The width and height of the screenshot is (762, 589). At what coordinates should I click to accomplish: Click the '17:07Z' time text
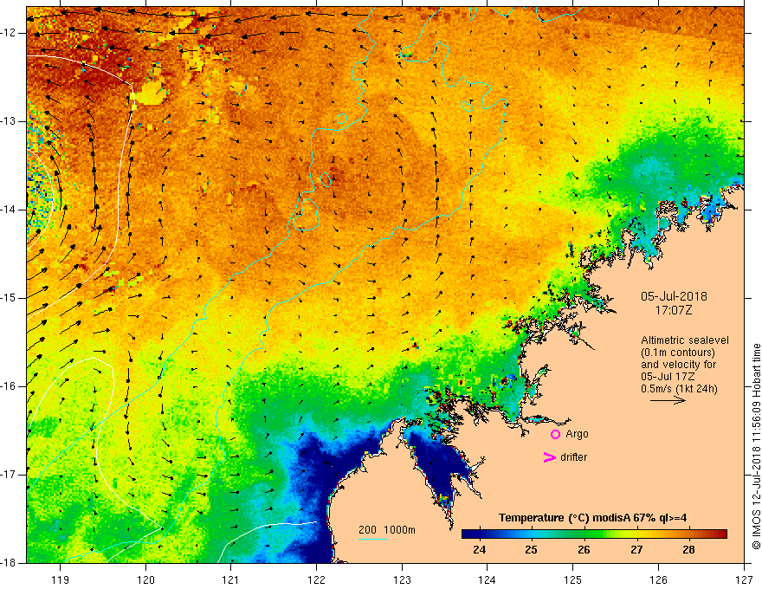pos(673,310)
